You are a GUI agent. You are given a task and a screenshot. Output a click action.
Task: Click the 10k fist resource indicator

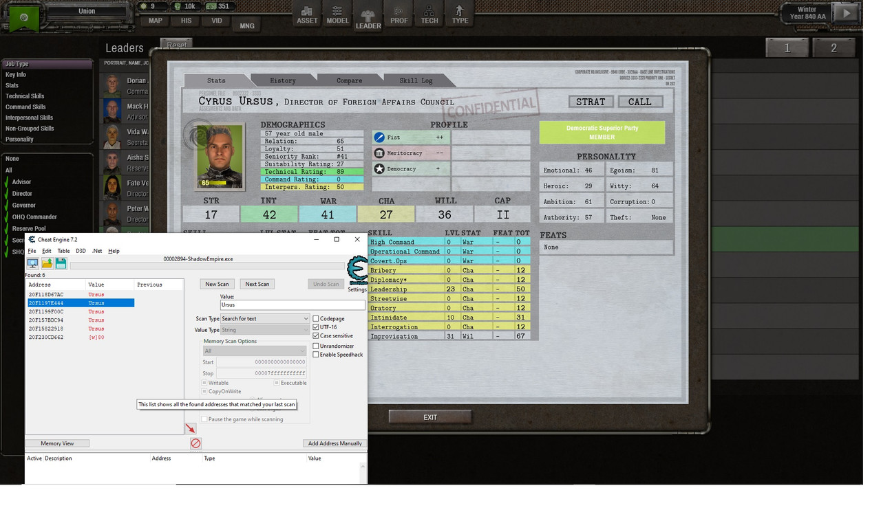tap(184, 6)
